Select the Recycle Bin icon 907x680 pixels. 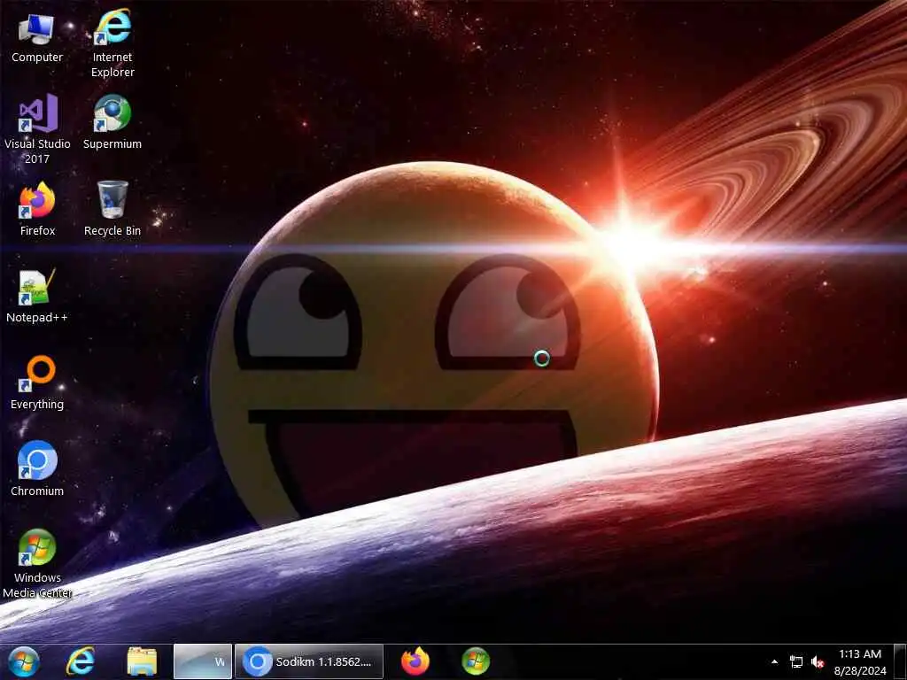coord(112,209)
